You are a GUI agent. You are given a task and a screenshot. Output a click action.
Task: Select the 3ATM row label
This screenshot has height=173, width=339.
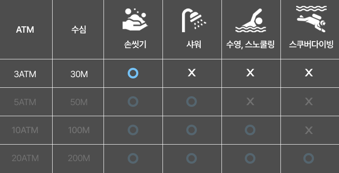point(25,74)
